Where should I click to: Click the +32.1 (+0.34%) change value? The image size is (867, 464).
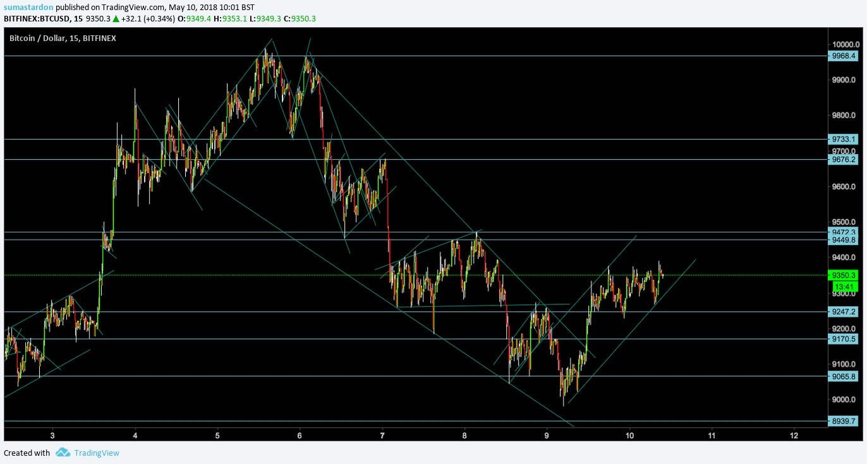[x=147, y=18]
